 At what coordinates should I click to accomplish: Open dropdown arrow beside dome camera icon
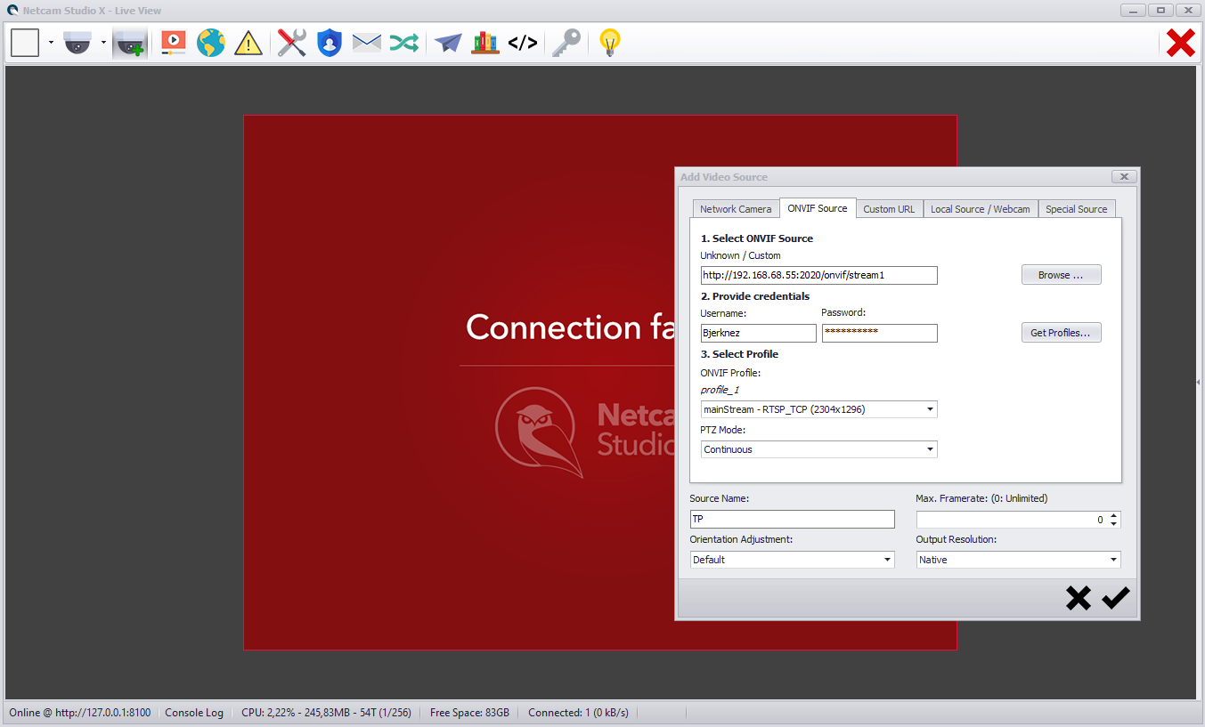pyautogui.click(x=103, y=42)
